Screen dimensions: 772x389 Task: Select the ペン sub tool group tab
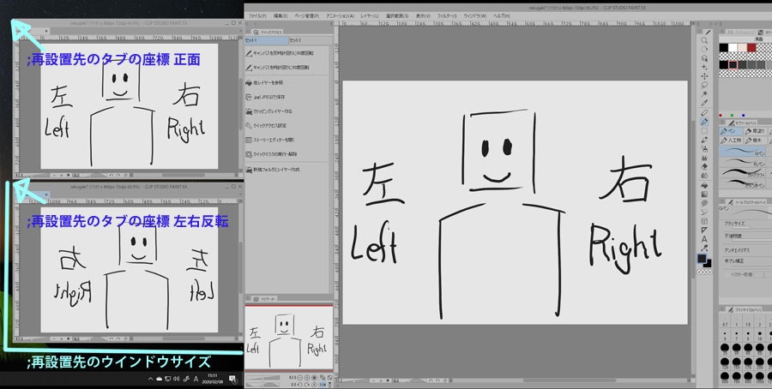(x=731, y=131)
